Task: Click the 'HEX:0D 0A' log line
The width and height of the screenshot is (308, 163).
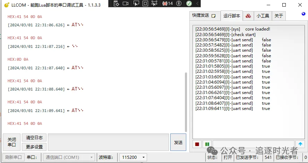Action: pyautogui.click(x=18, y=59)
